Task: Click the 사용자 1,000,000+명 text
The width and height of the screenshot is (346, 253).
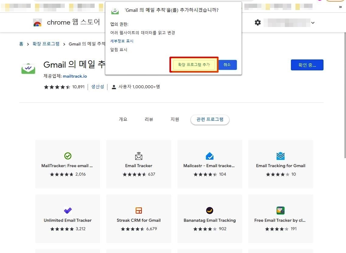Action: click(x=139, y=87)
